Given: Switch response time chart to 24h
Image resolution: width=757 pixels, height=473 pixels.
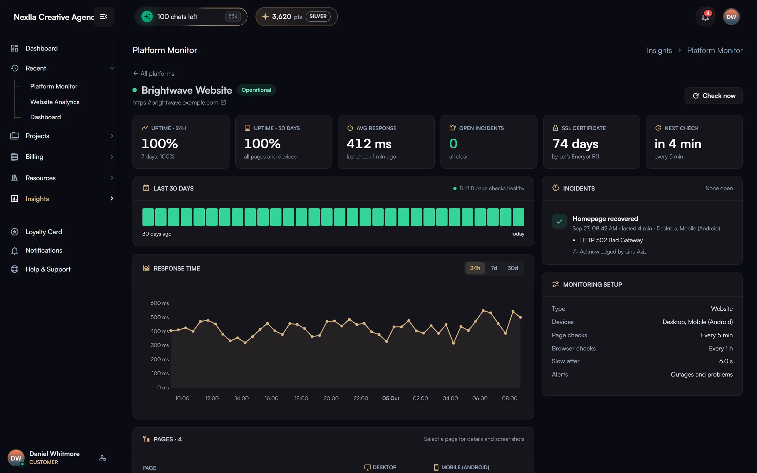Looking at the screenshot, I should click(475, 268).
